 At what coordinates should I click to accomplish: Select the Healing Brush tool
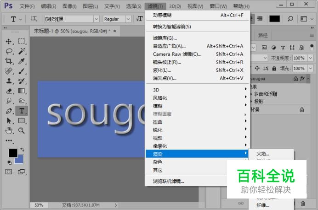9,71
